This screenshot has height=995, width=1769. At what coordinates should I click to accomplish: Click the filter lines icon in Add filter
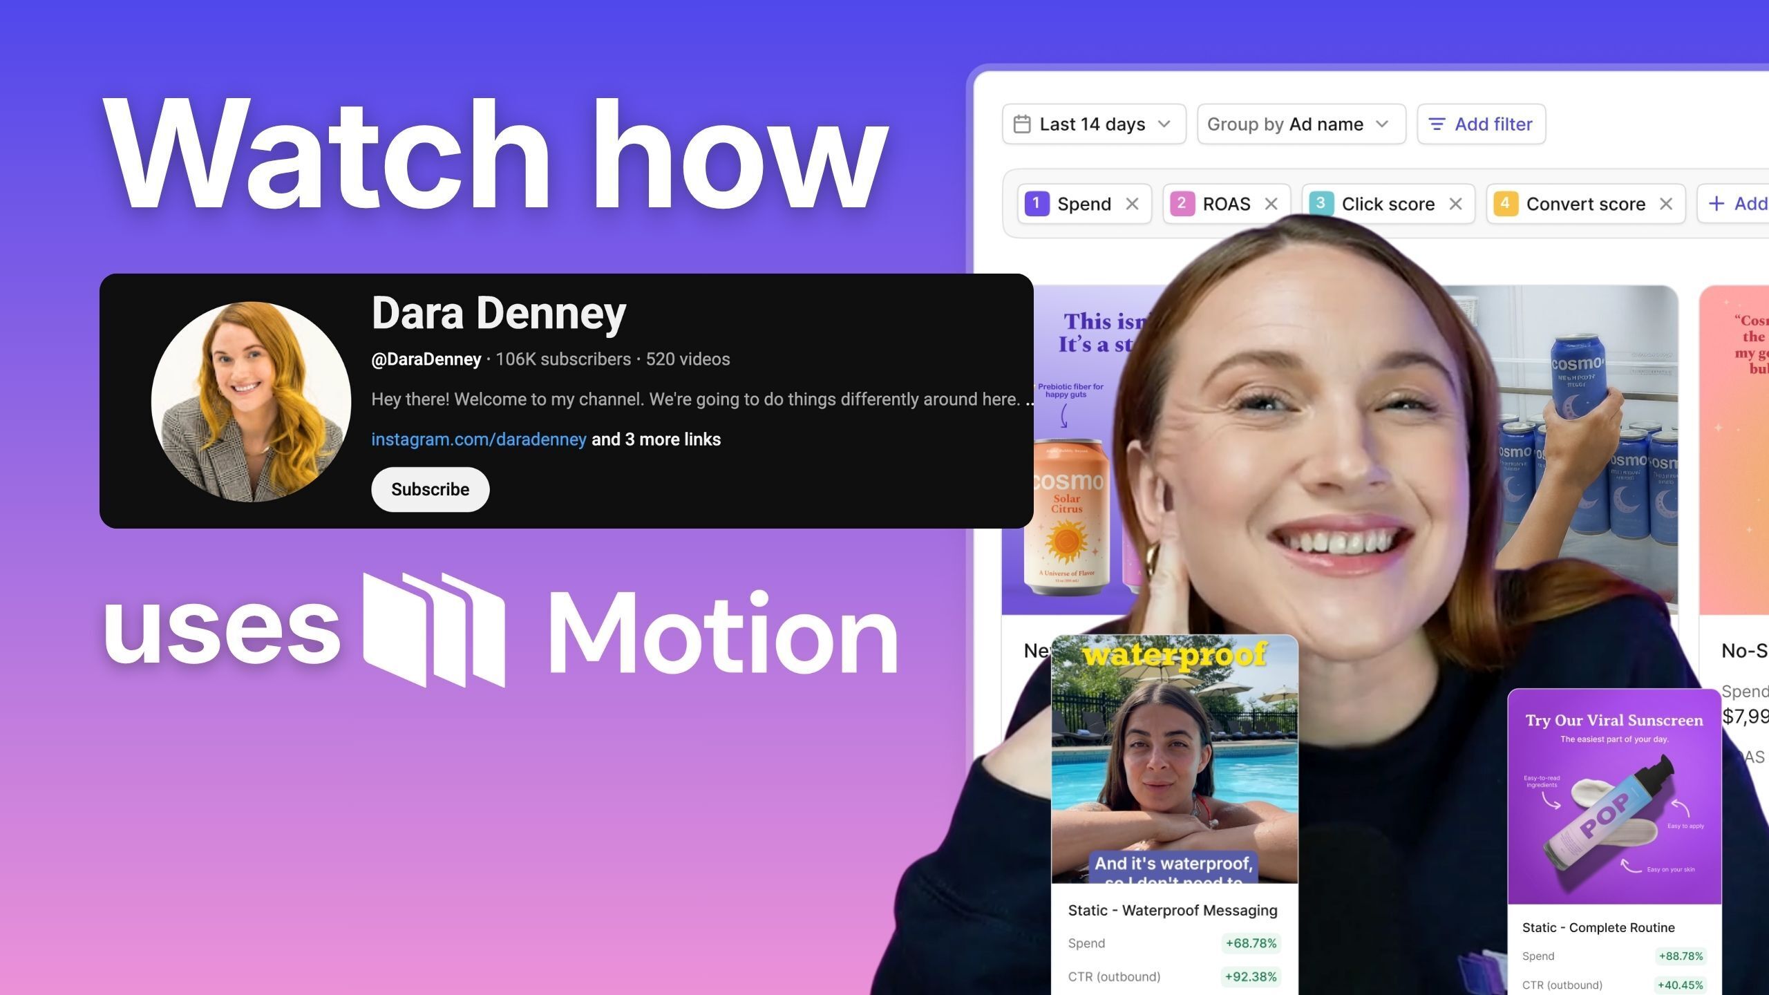1437,124
